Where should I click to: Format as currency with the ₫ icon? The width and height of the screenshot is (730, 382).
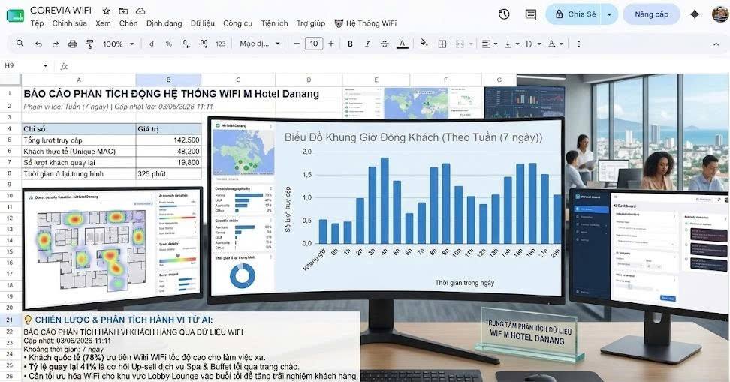tap(151, 44)
